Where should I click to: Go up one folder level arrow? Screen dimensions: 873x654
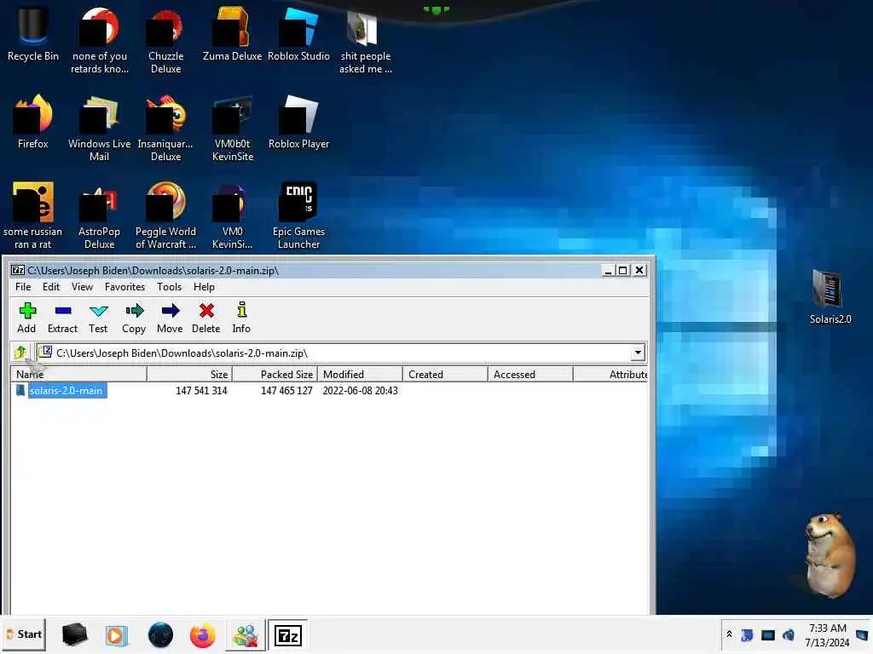pos(20,352)
